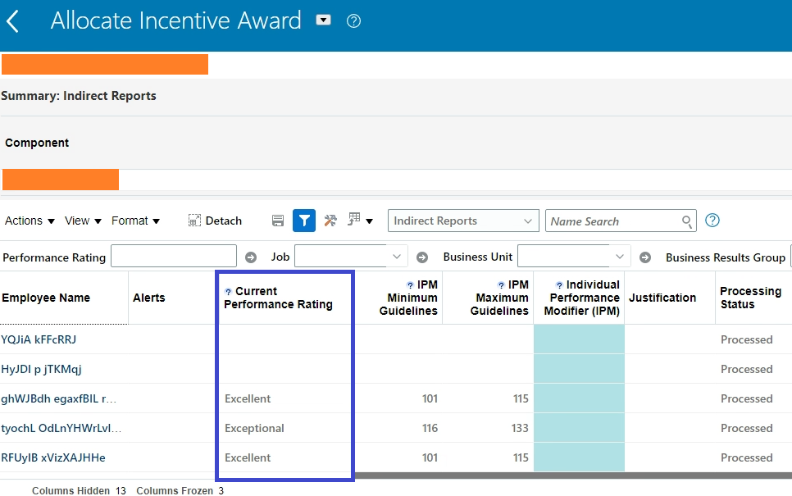Click the arrow icon after Business Unit filter
Image resolution: width=792 pixels, height=496 pixels.
click(x=646, y=257)
